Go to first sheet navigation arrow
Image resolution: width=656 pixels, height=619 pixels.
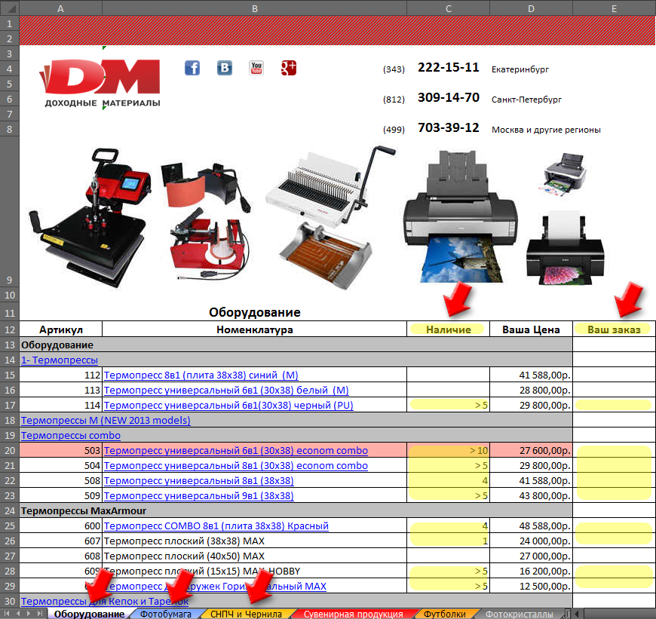coord(7,614)
